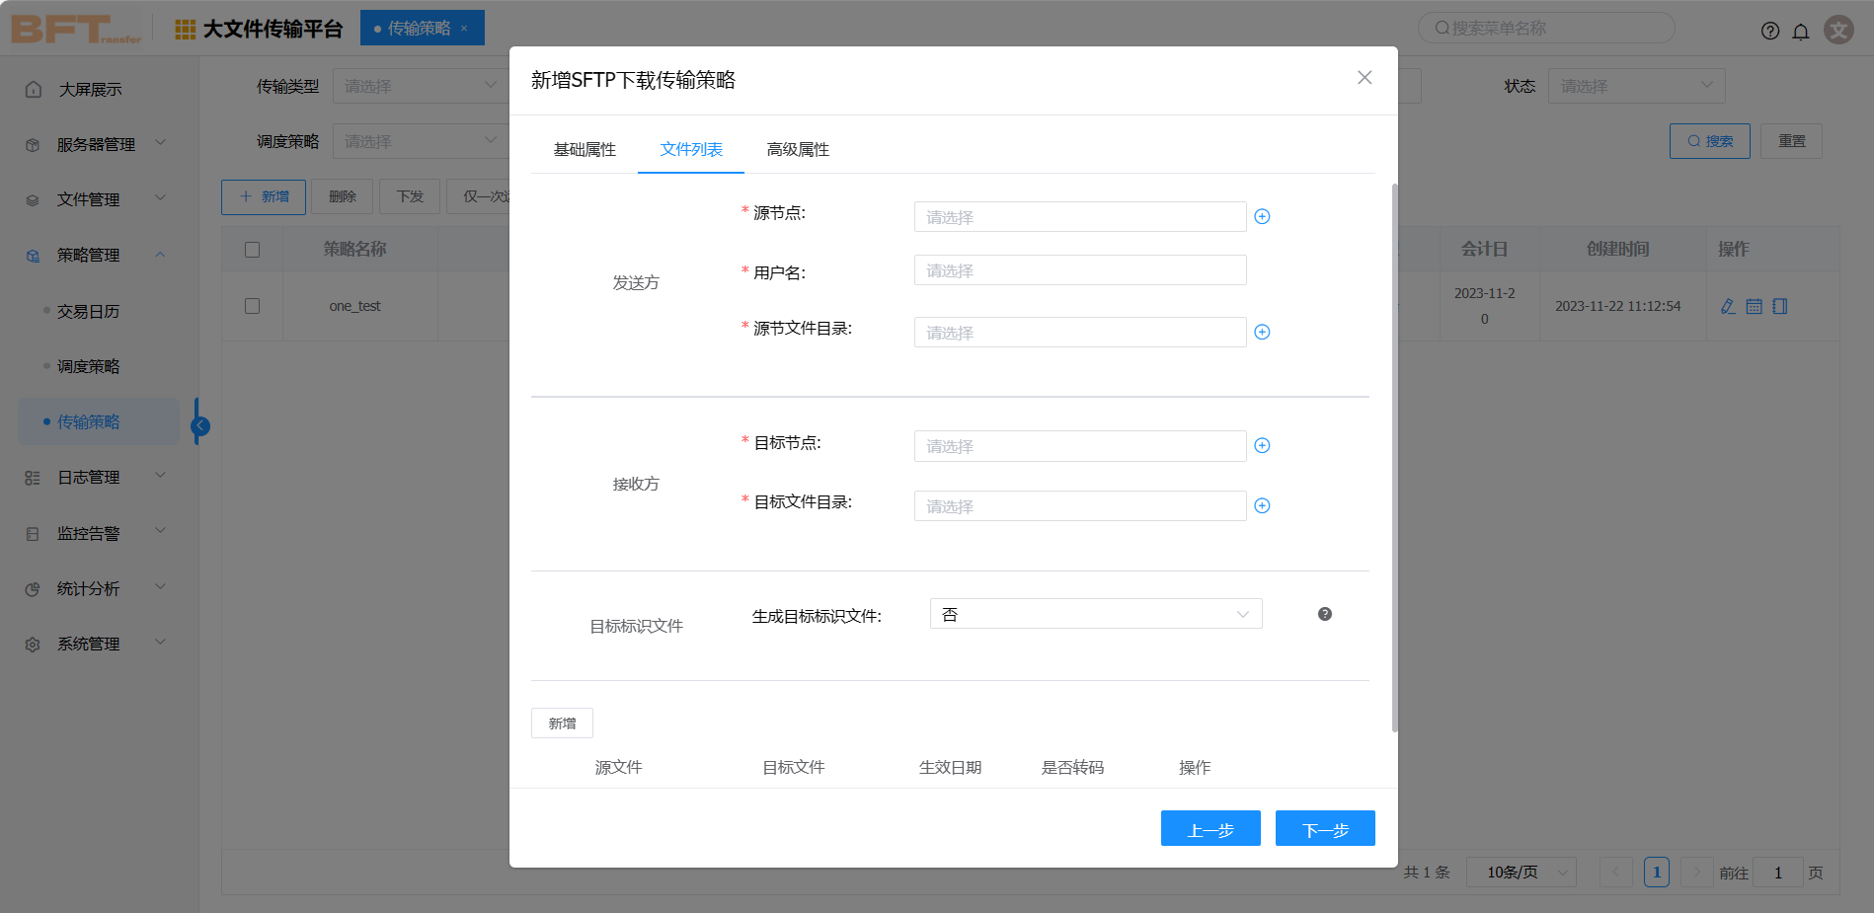The width and height of the screenshot is (1874, 913).
Task: Check the one_test row checkbox
Action: tap(252, 306)
